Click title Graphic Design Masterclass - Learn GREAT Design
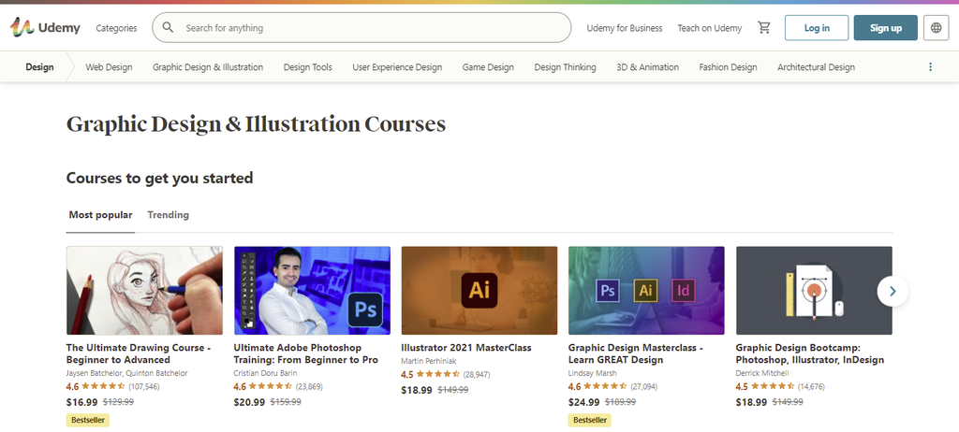Screen dimensions: 959x432 click(636, 353)
